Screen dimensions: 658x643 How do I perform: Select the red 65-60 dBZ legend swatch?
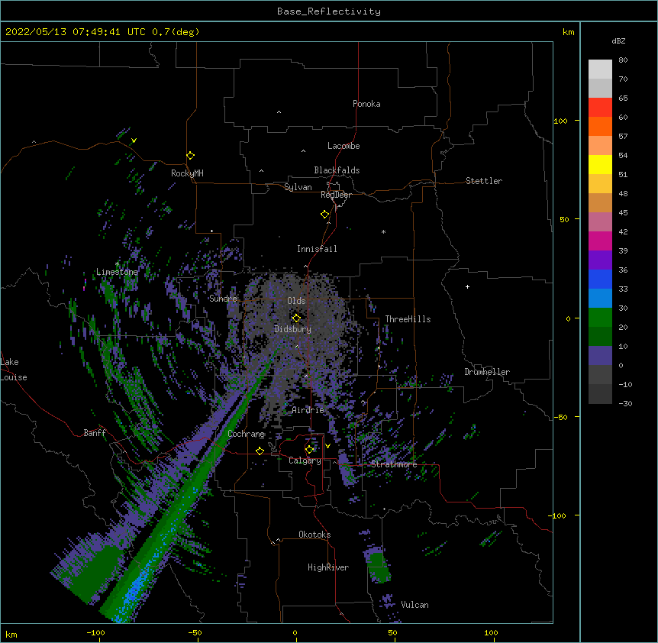(600, 108)
